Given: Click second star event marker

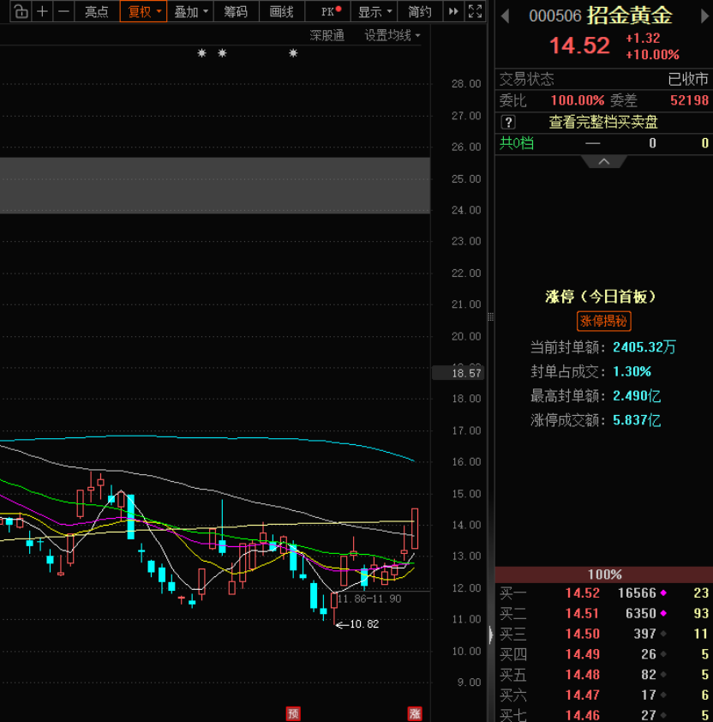Looking at the screenshot, I should 222,53.
